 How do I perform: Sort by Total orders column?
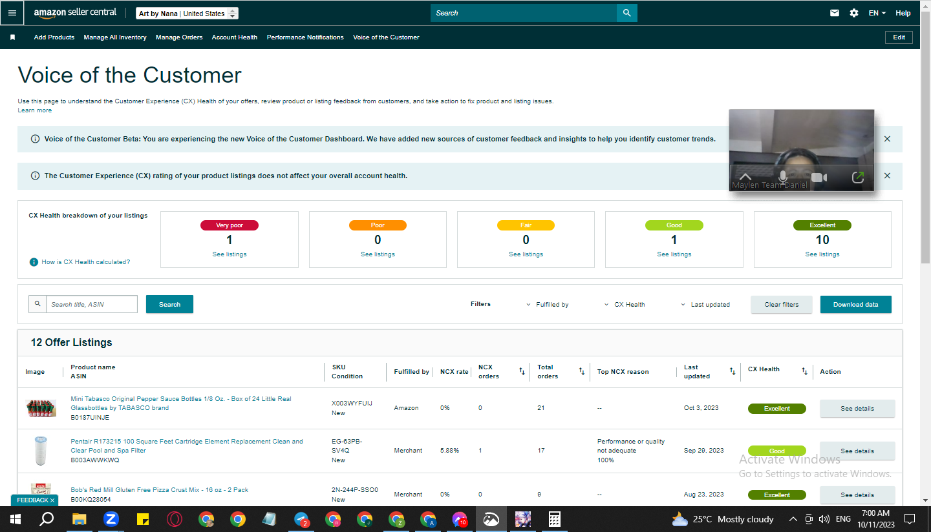[x=581, y=371]
